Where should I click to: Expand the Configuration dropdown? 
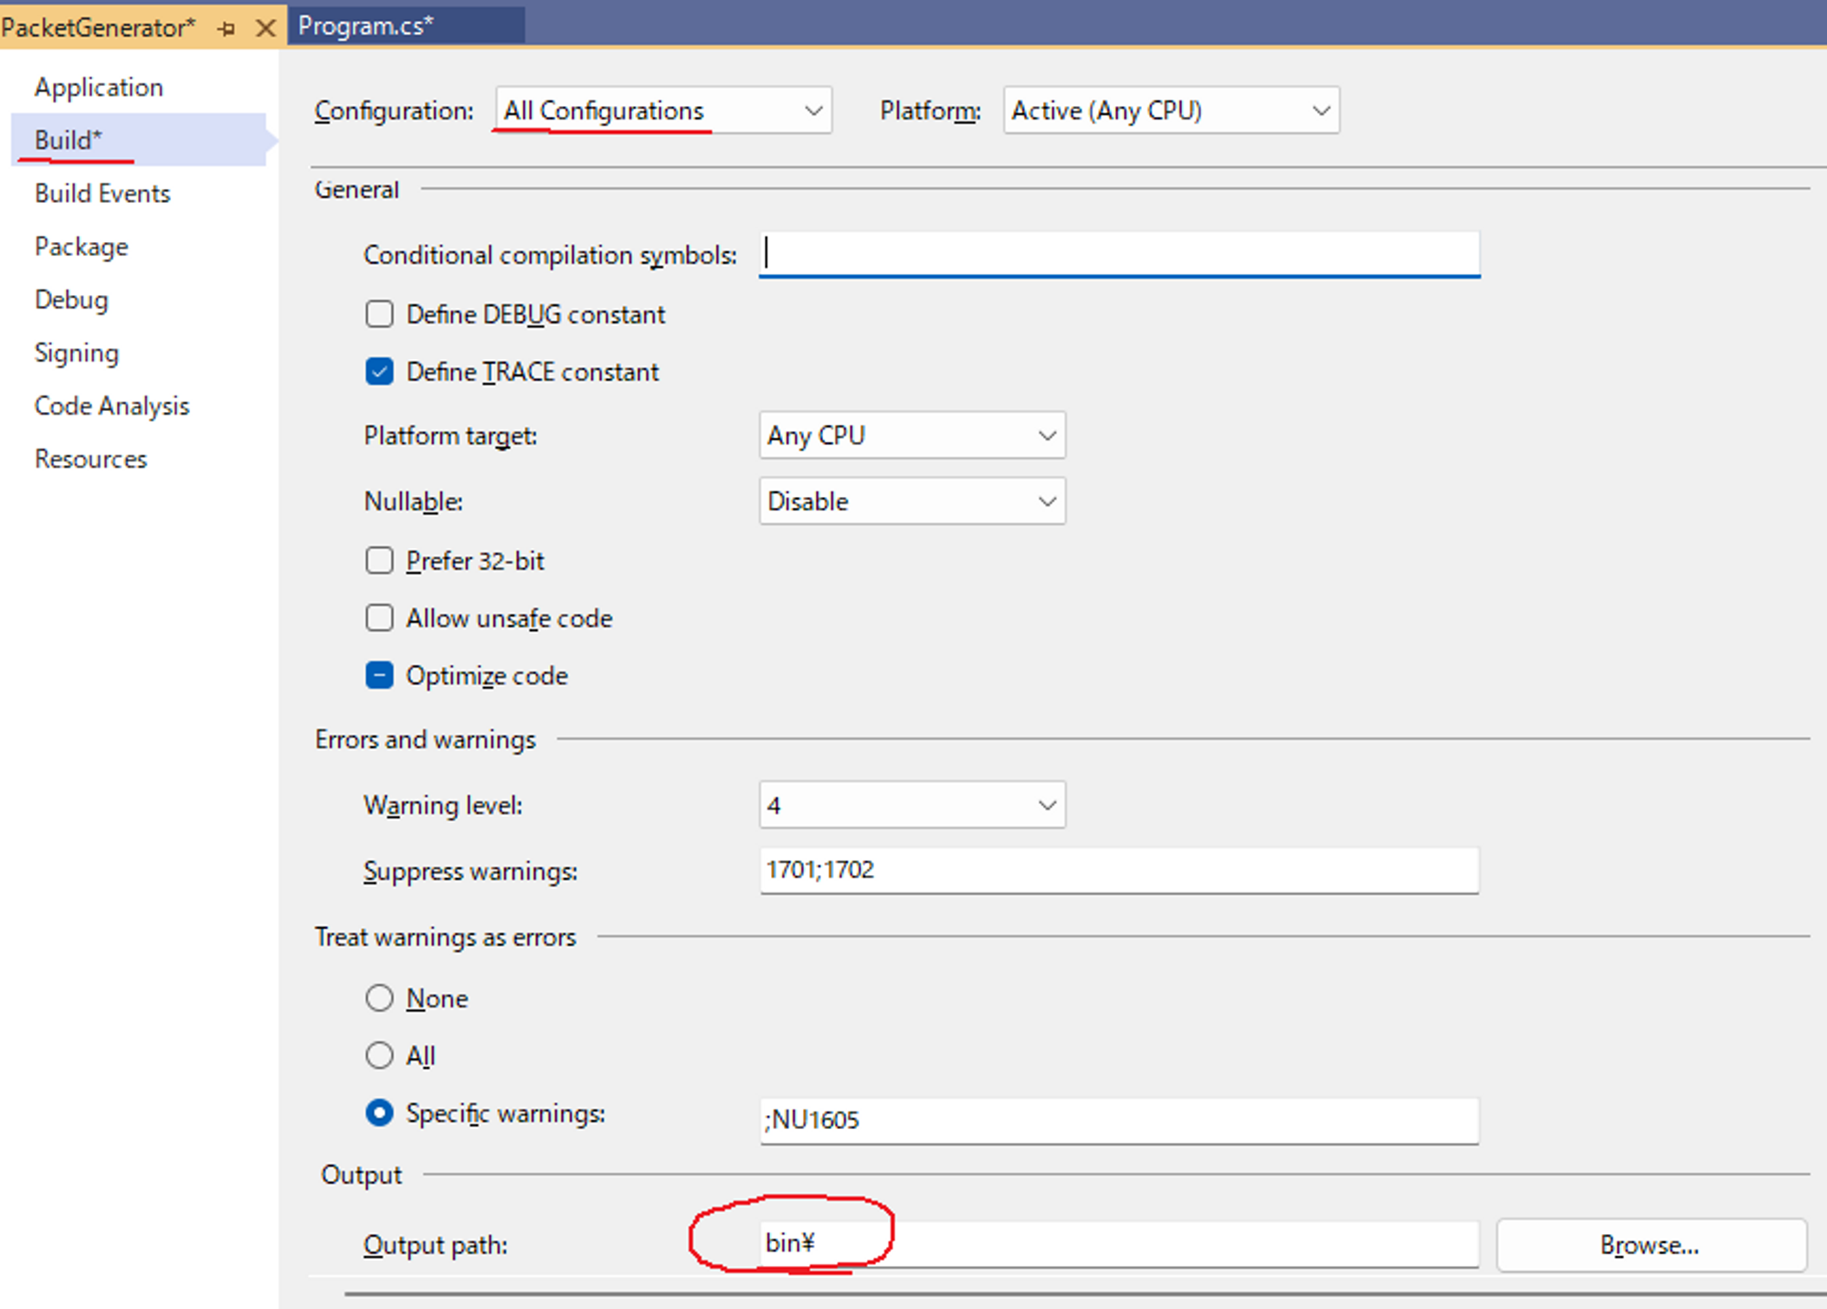(x=663, y=111)
